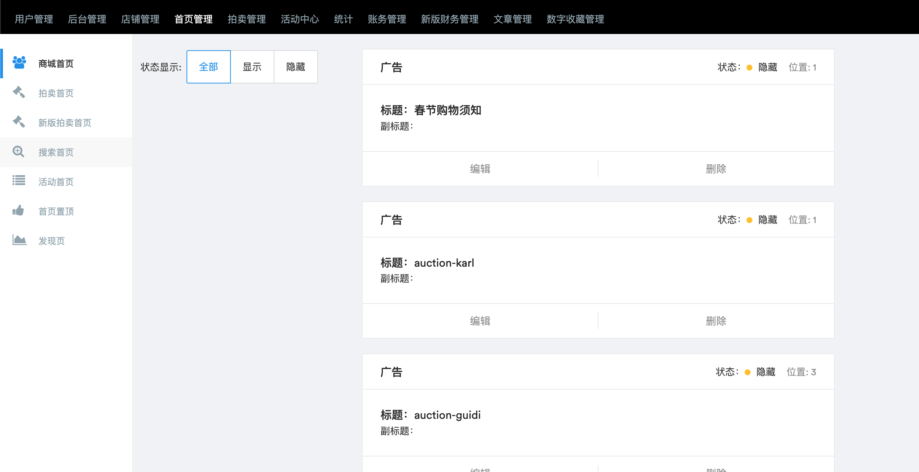Go to 新版拍卖首页 in sidebar

66,123
